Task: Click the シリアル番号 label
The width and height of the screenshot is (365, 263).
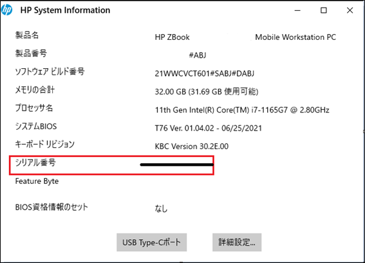Action: [x=35, y=163]
